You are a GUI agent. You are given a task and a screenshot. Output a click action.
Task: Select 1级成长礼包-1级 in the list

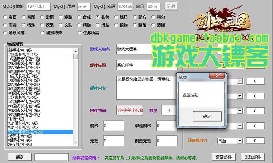point(40,54)
